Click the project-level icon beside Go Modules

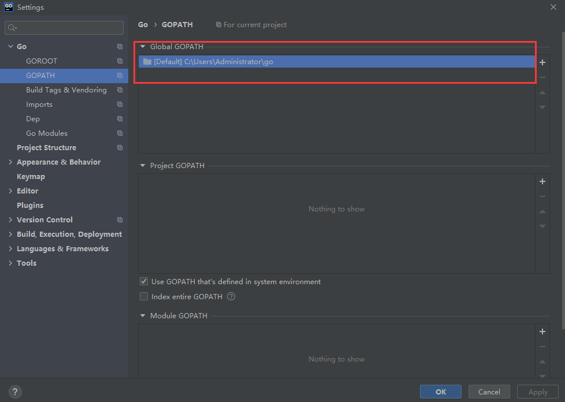pyautogui.click(x=120, y=133)
